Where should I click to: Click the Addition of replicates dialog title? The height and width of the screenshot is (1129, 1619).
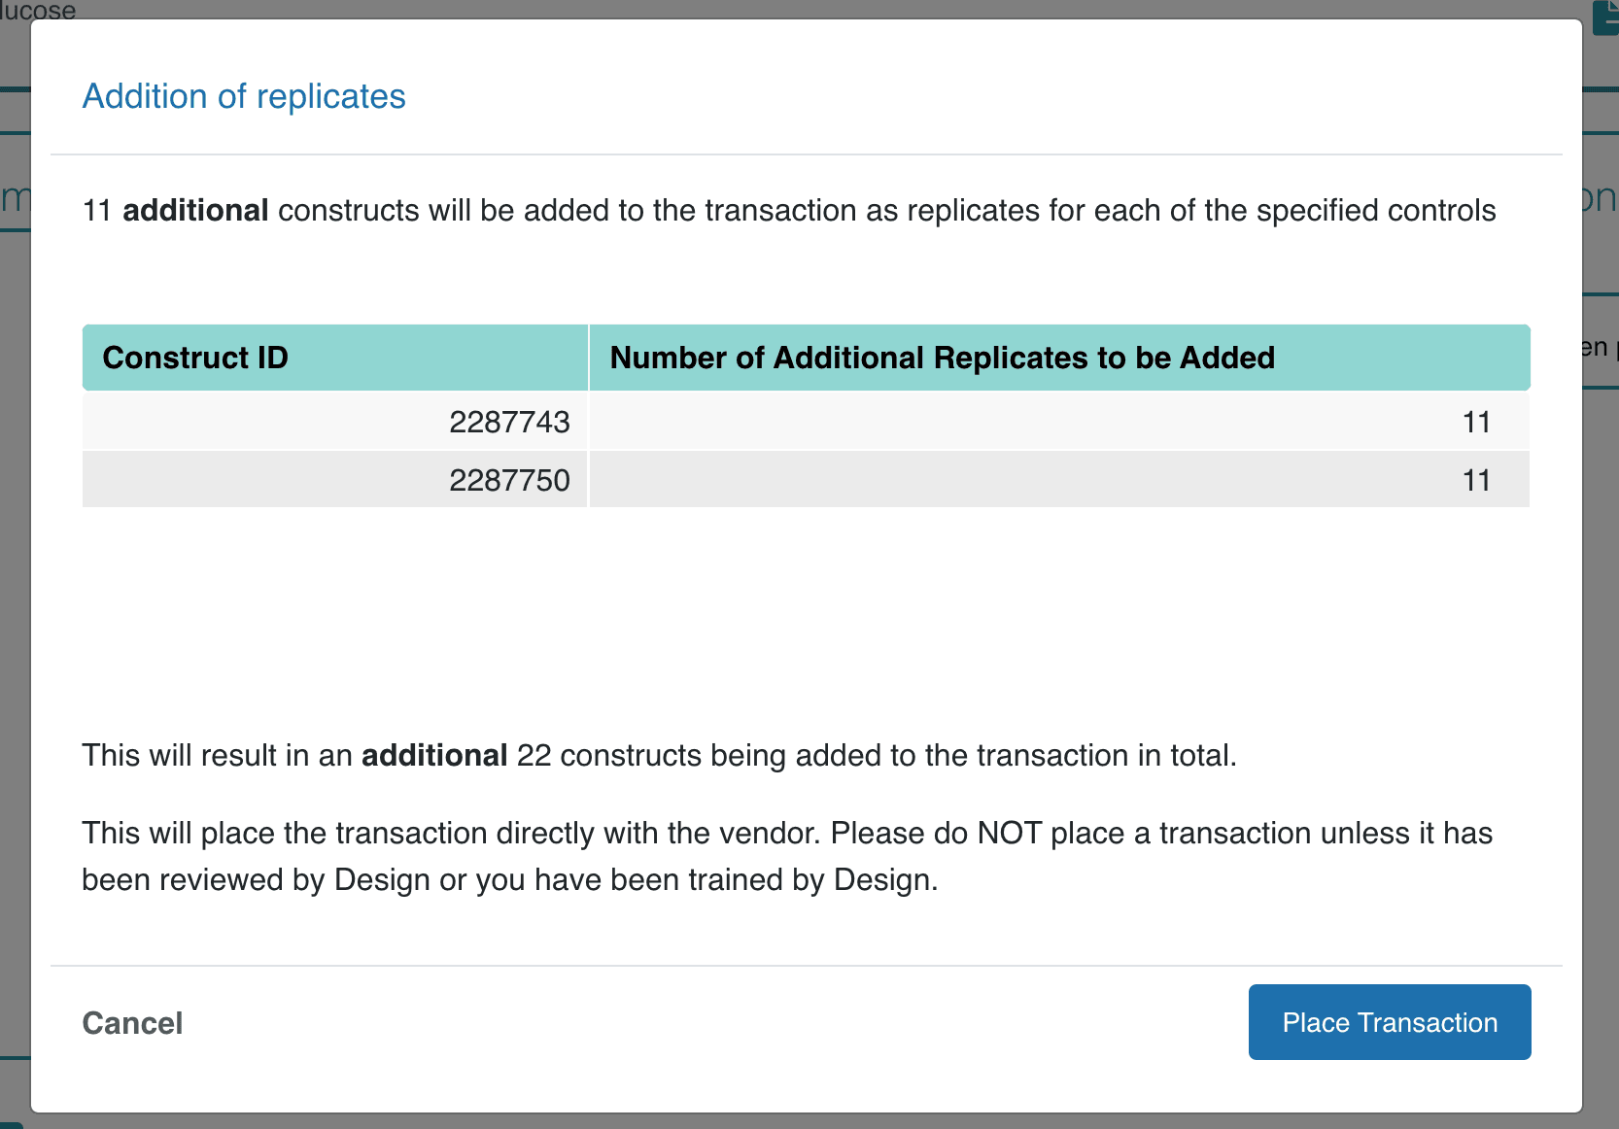(x=244, y=96)
